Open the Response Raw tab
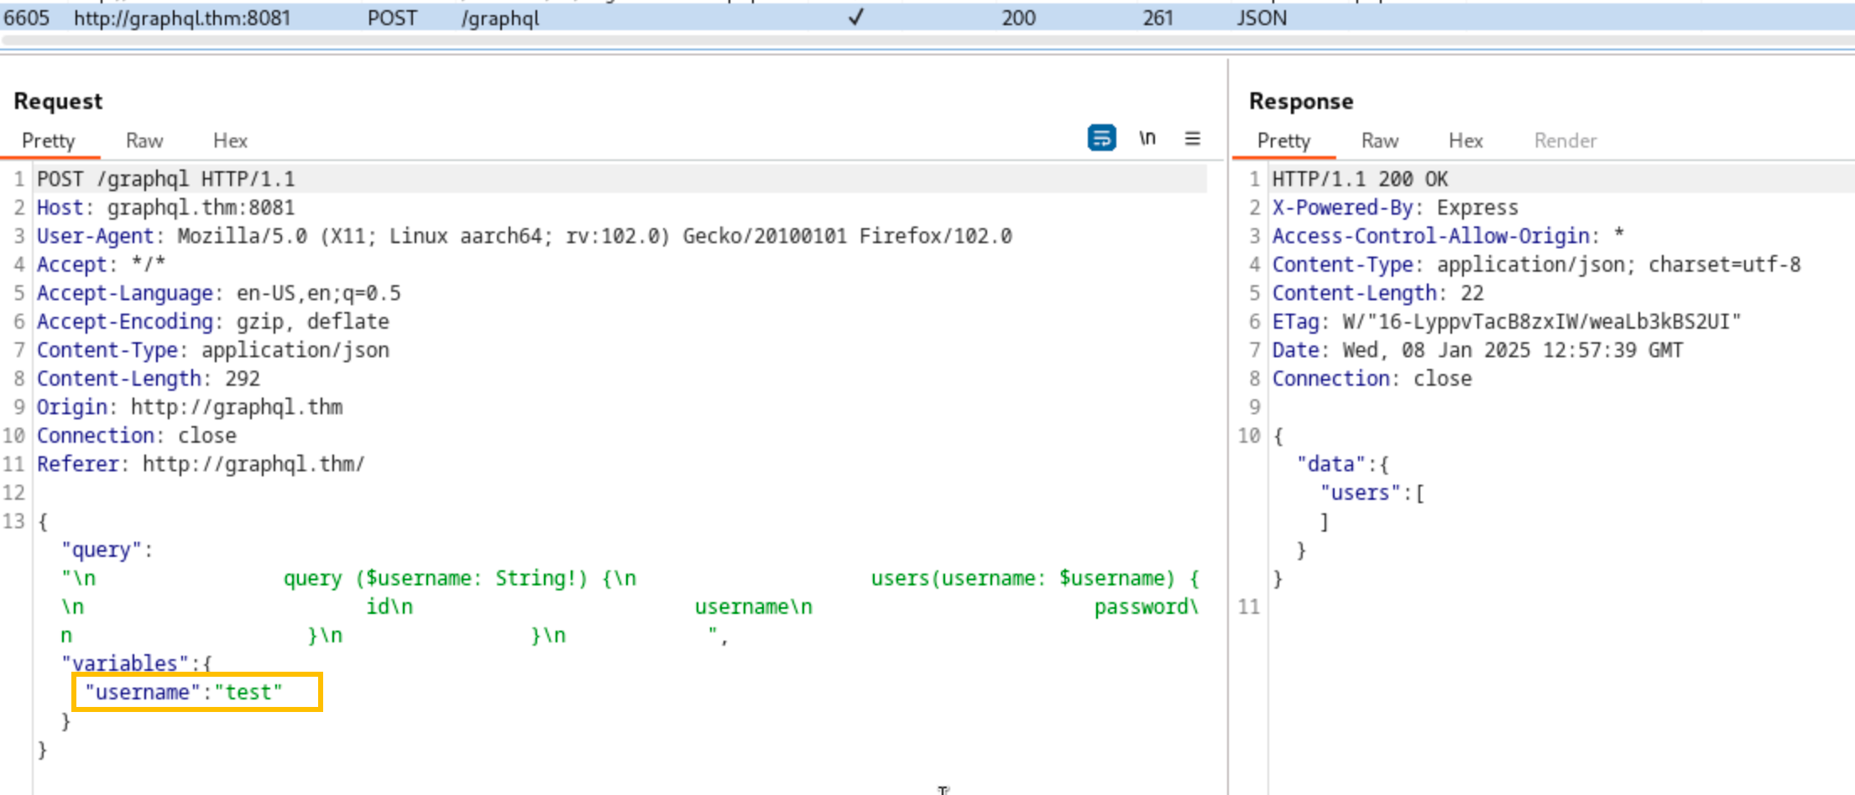 coord(1379,141)
